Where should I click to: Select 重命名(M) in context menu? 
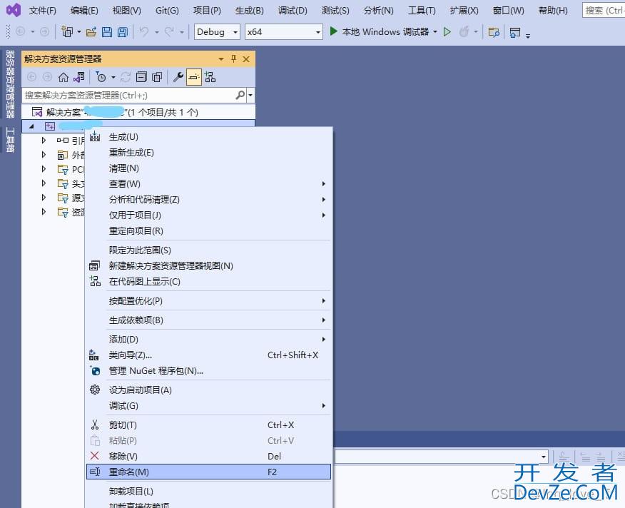coord(208,472)
